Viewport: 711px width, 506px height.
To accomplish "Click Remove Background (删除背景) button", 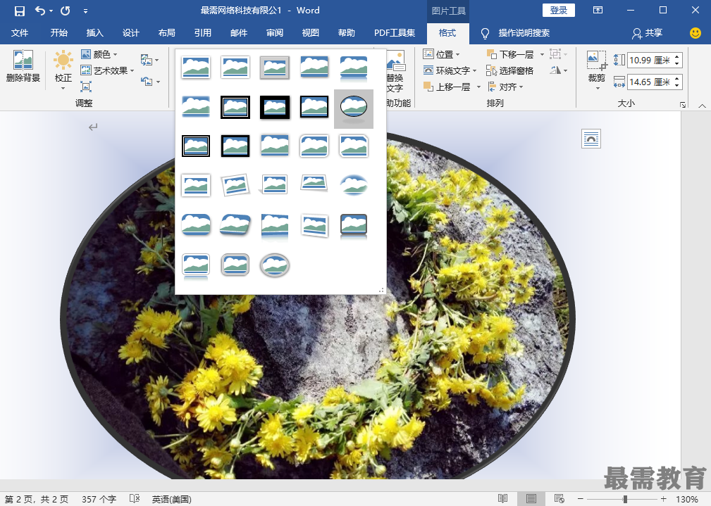I will (23, 66).
